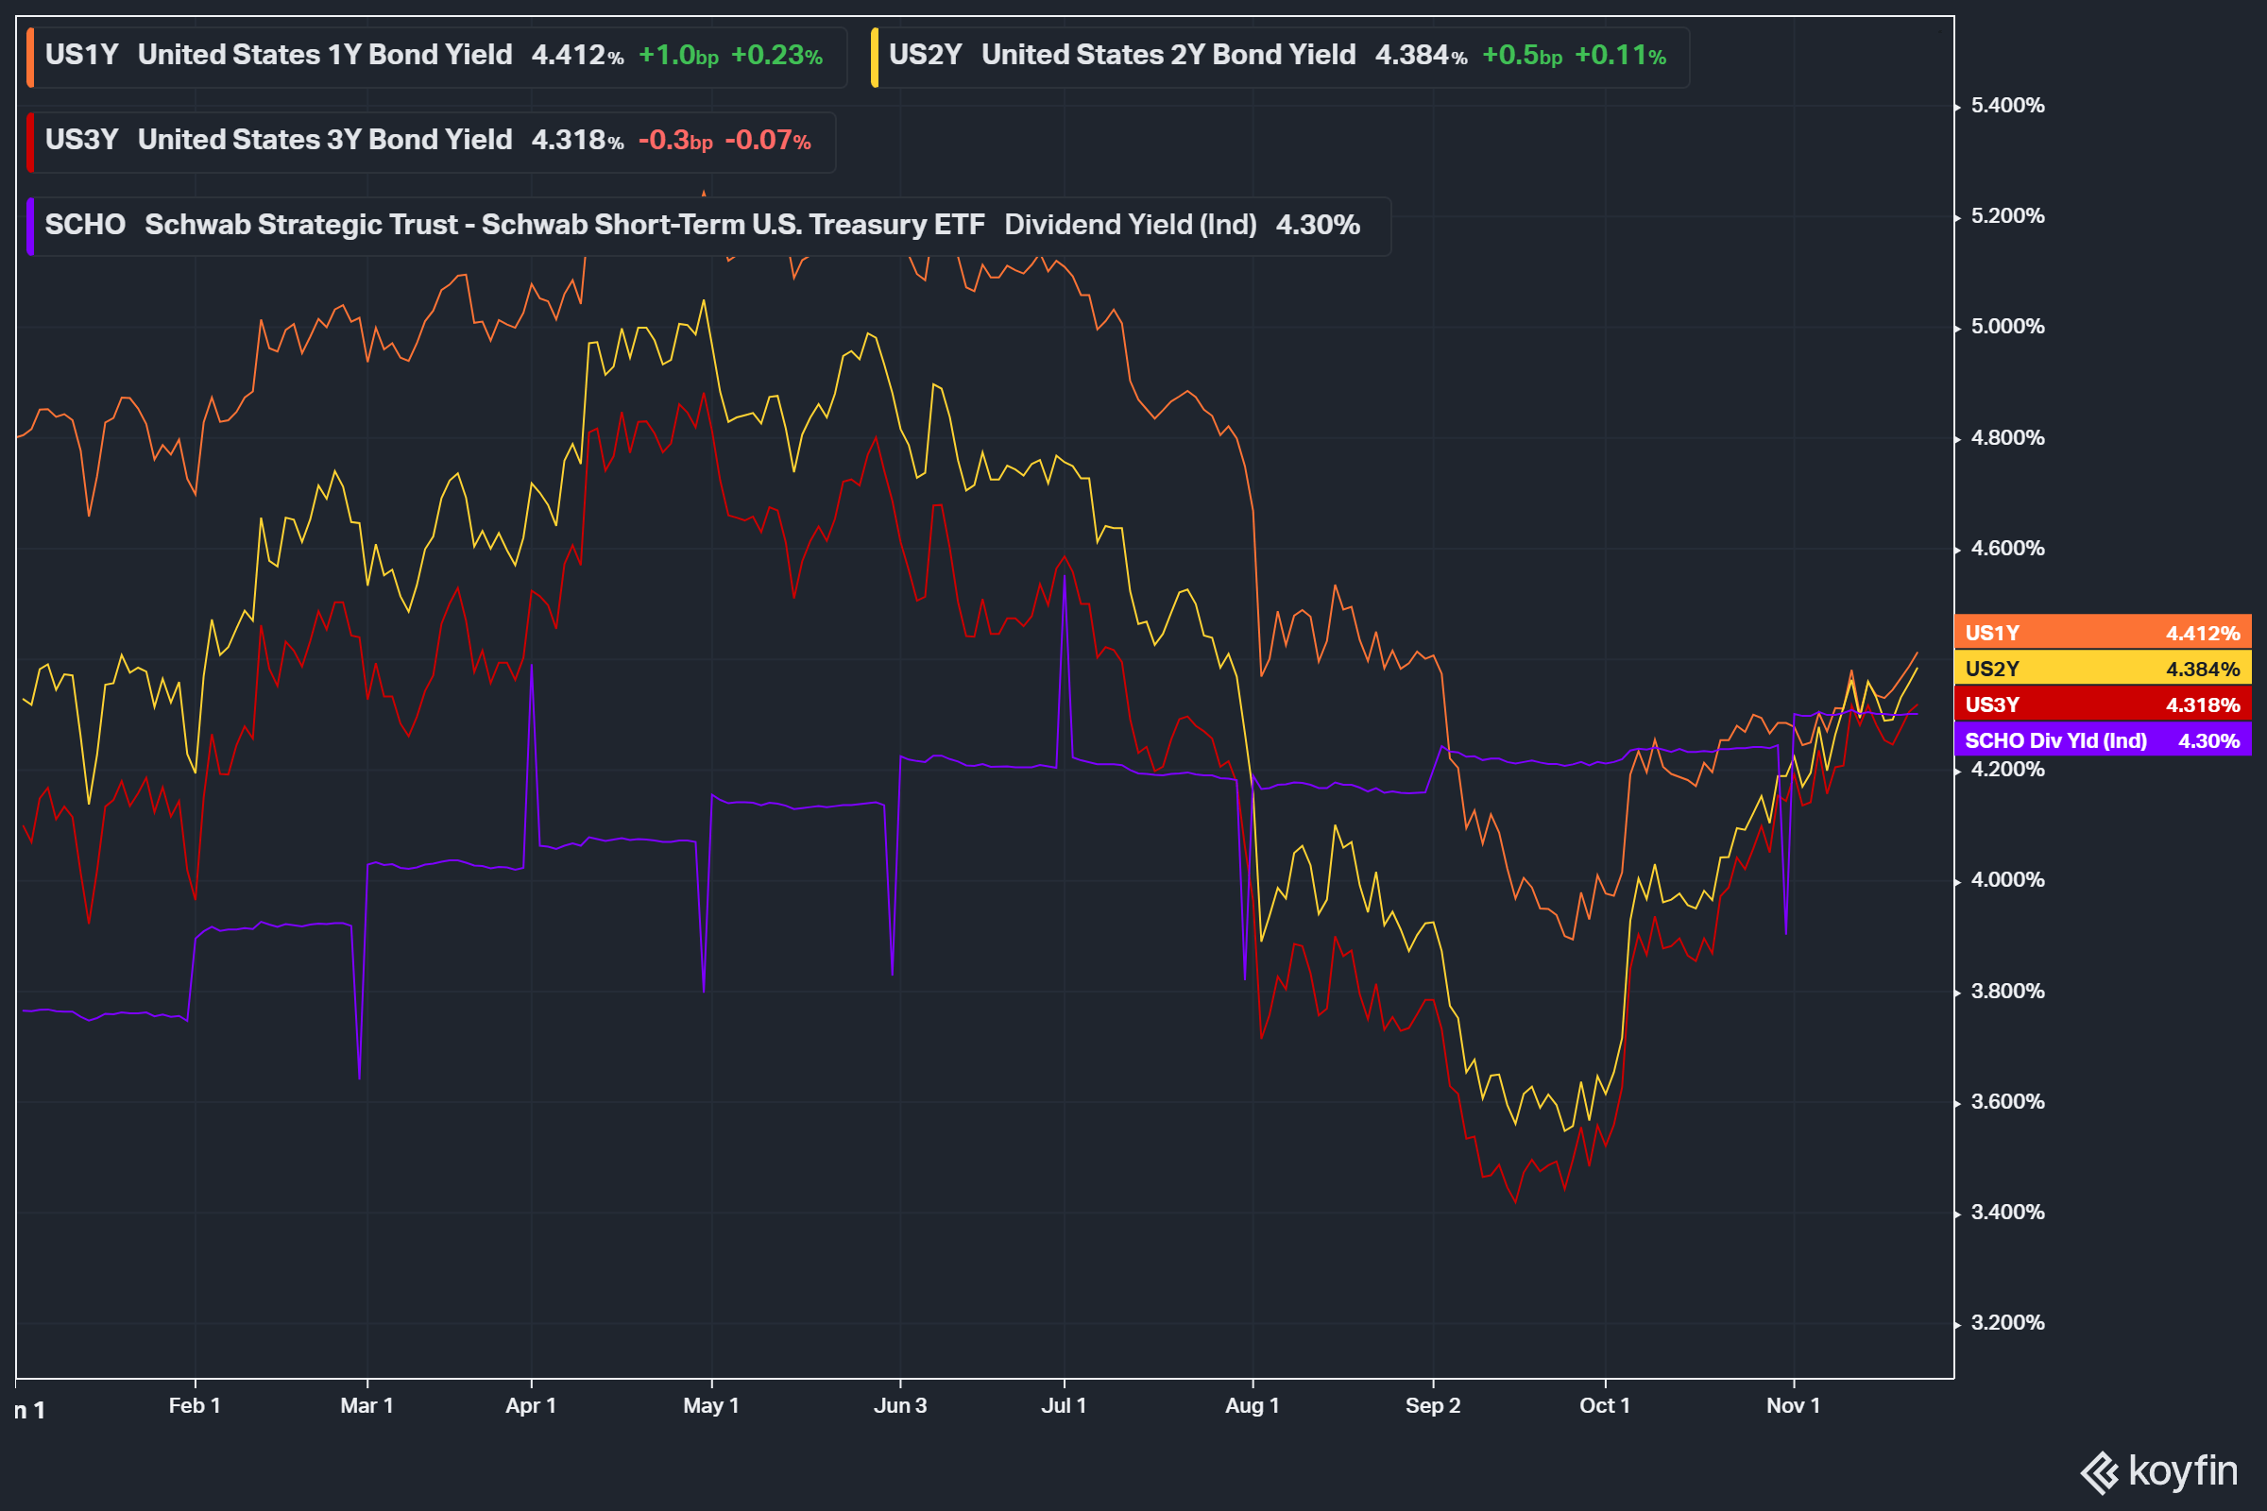
Task: Click the yellow US2Y color bar
Action: pos(875,57)
